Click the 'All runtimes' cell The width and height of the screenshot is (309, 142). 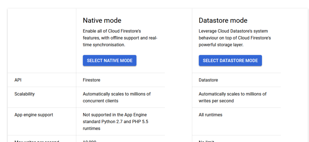tap(211, 115)
